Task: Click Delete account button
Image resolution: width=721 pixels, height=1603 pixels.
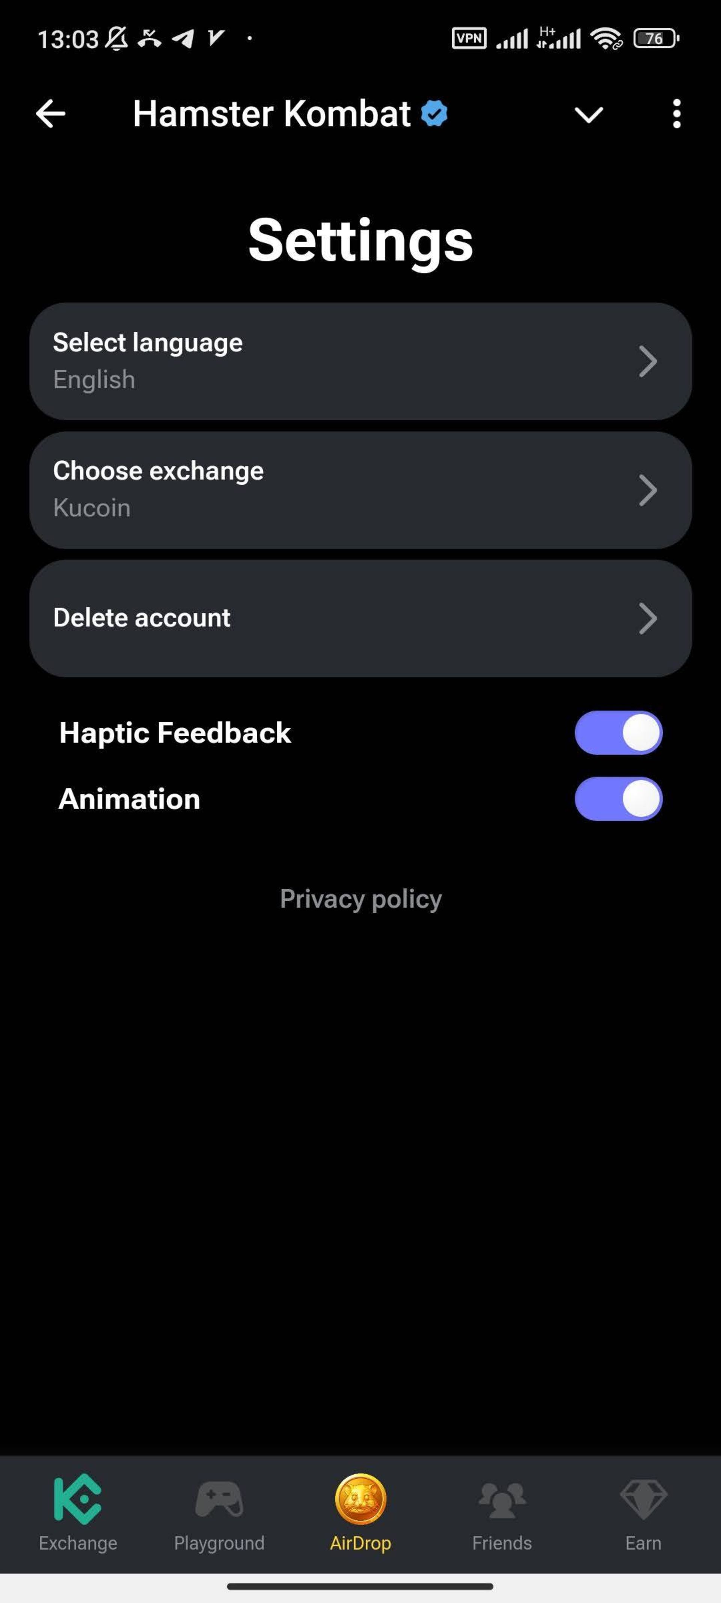Action: [x=360, y=618]
